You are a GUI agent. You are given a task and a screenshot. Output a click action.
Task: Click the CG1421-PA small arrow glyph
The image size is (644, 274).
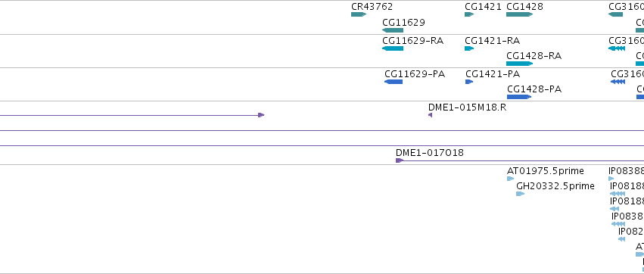pyautogui.click(x=469, y=82)
